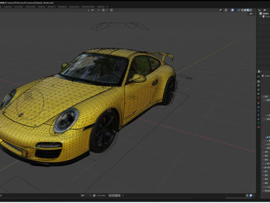Image resolution: width=270 pixels, height=203 pixels.
Task: Open the object types visibility popover
Action: tap(221, 10)
